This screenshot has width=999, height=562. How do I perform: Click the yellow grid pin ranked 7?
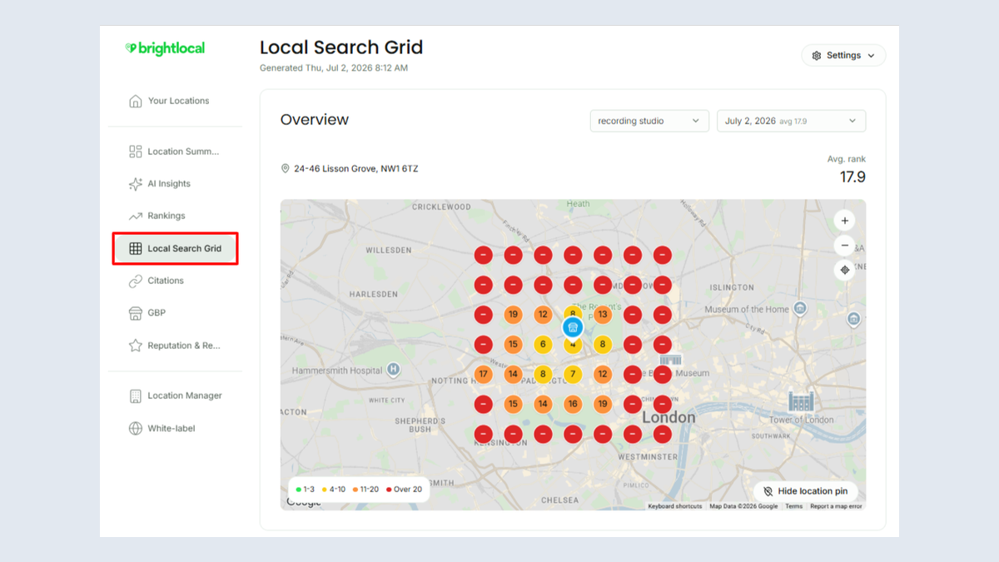(x=573, y=375)
